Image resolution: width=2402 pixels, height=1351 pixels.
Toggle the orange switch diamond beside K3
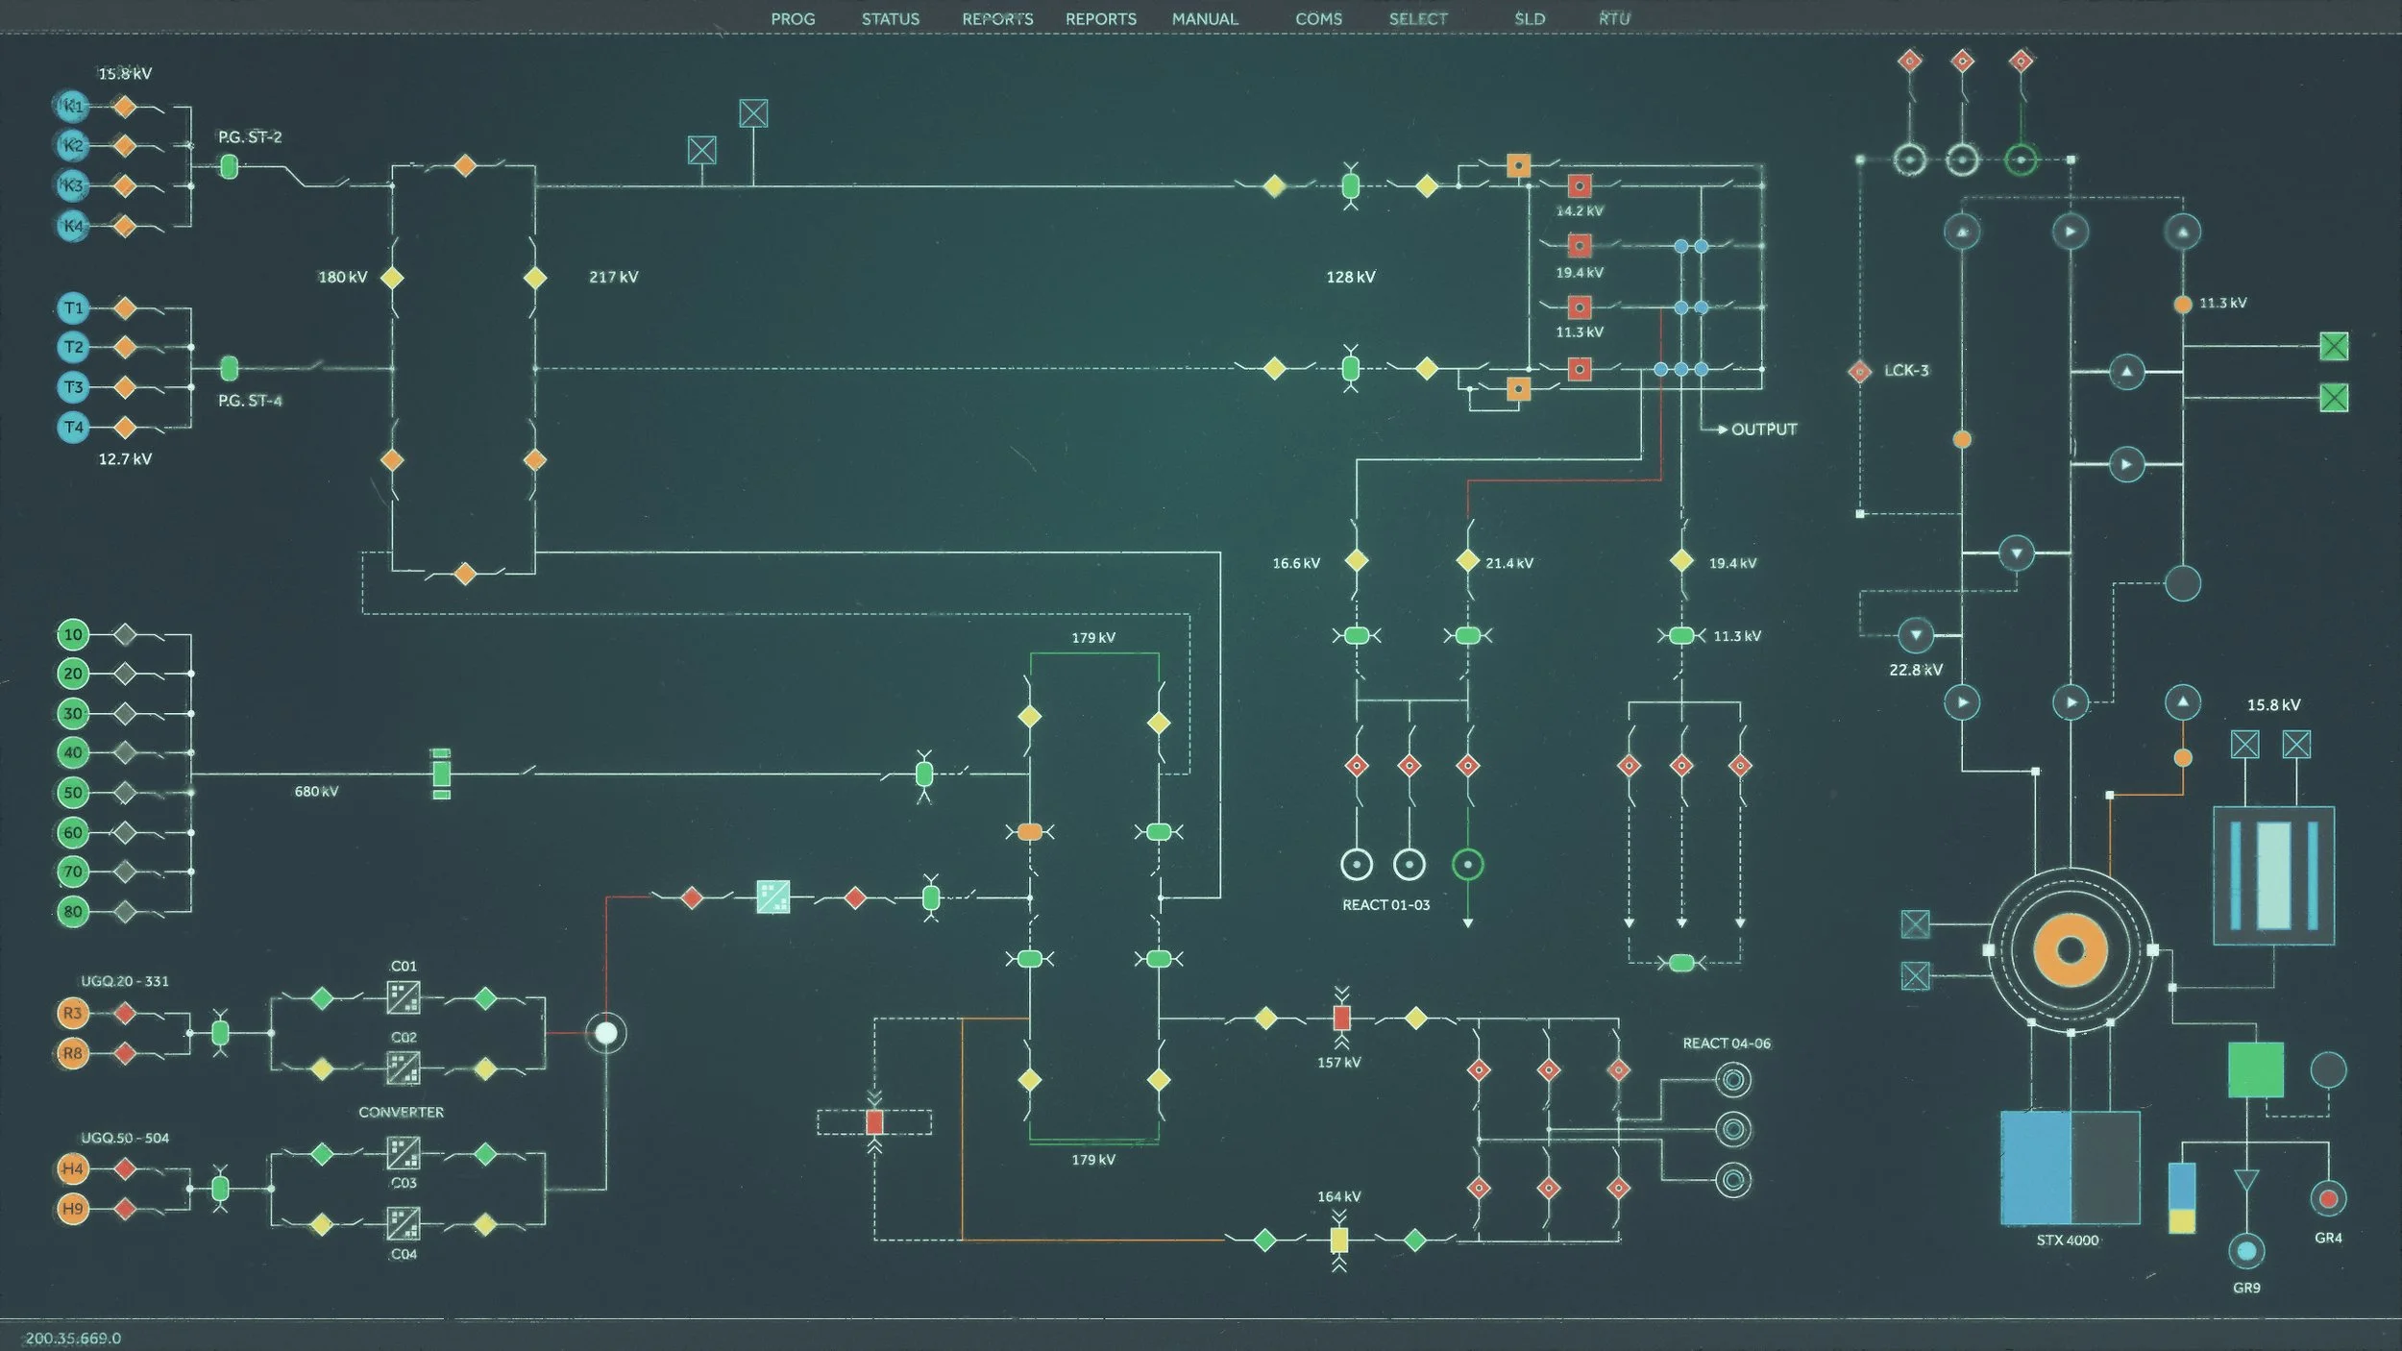(124, 185)
